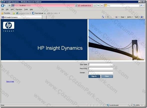This screenshot has width=147, height=108.
Task: Click the User name input field
Action: click(101, 64)
